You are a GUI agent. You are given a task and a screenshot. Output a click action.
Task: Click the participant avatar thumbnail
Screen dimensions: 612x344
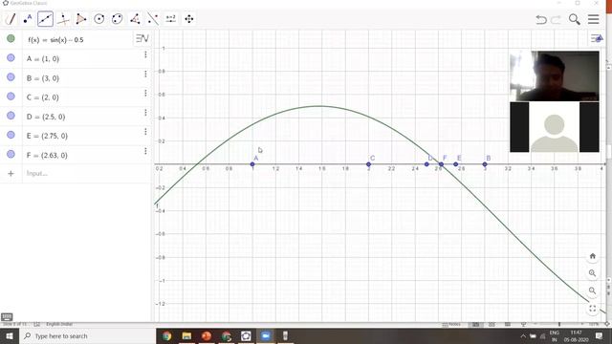pos(555,127)
